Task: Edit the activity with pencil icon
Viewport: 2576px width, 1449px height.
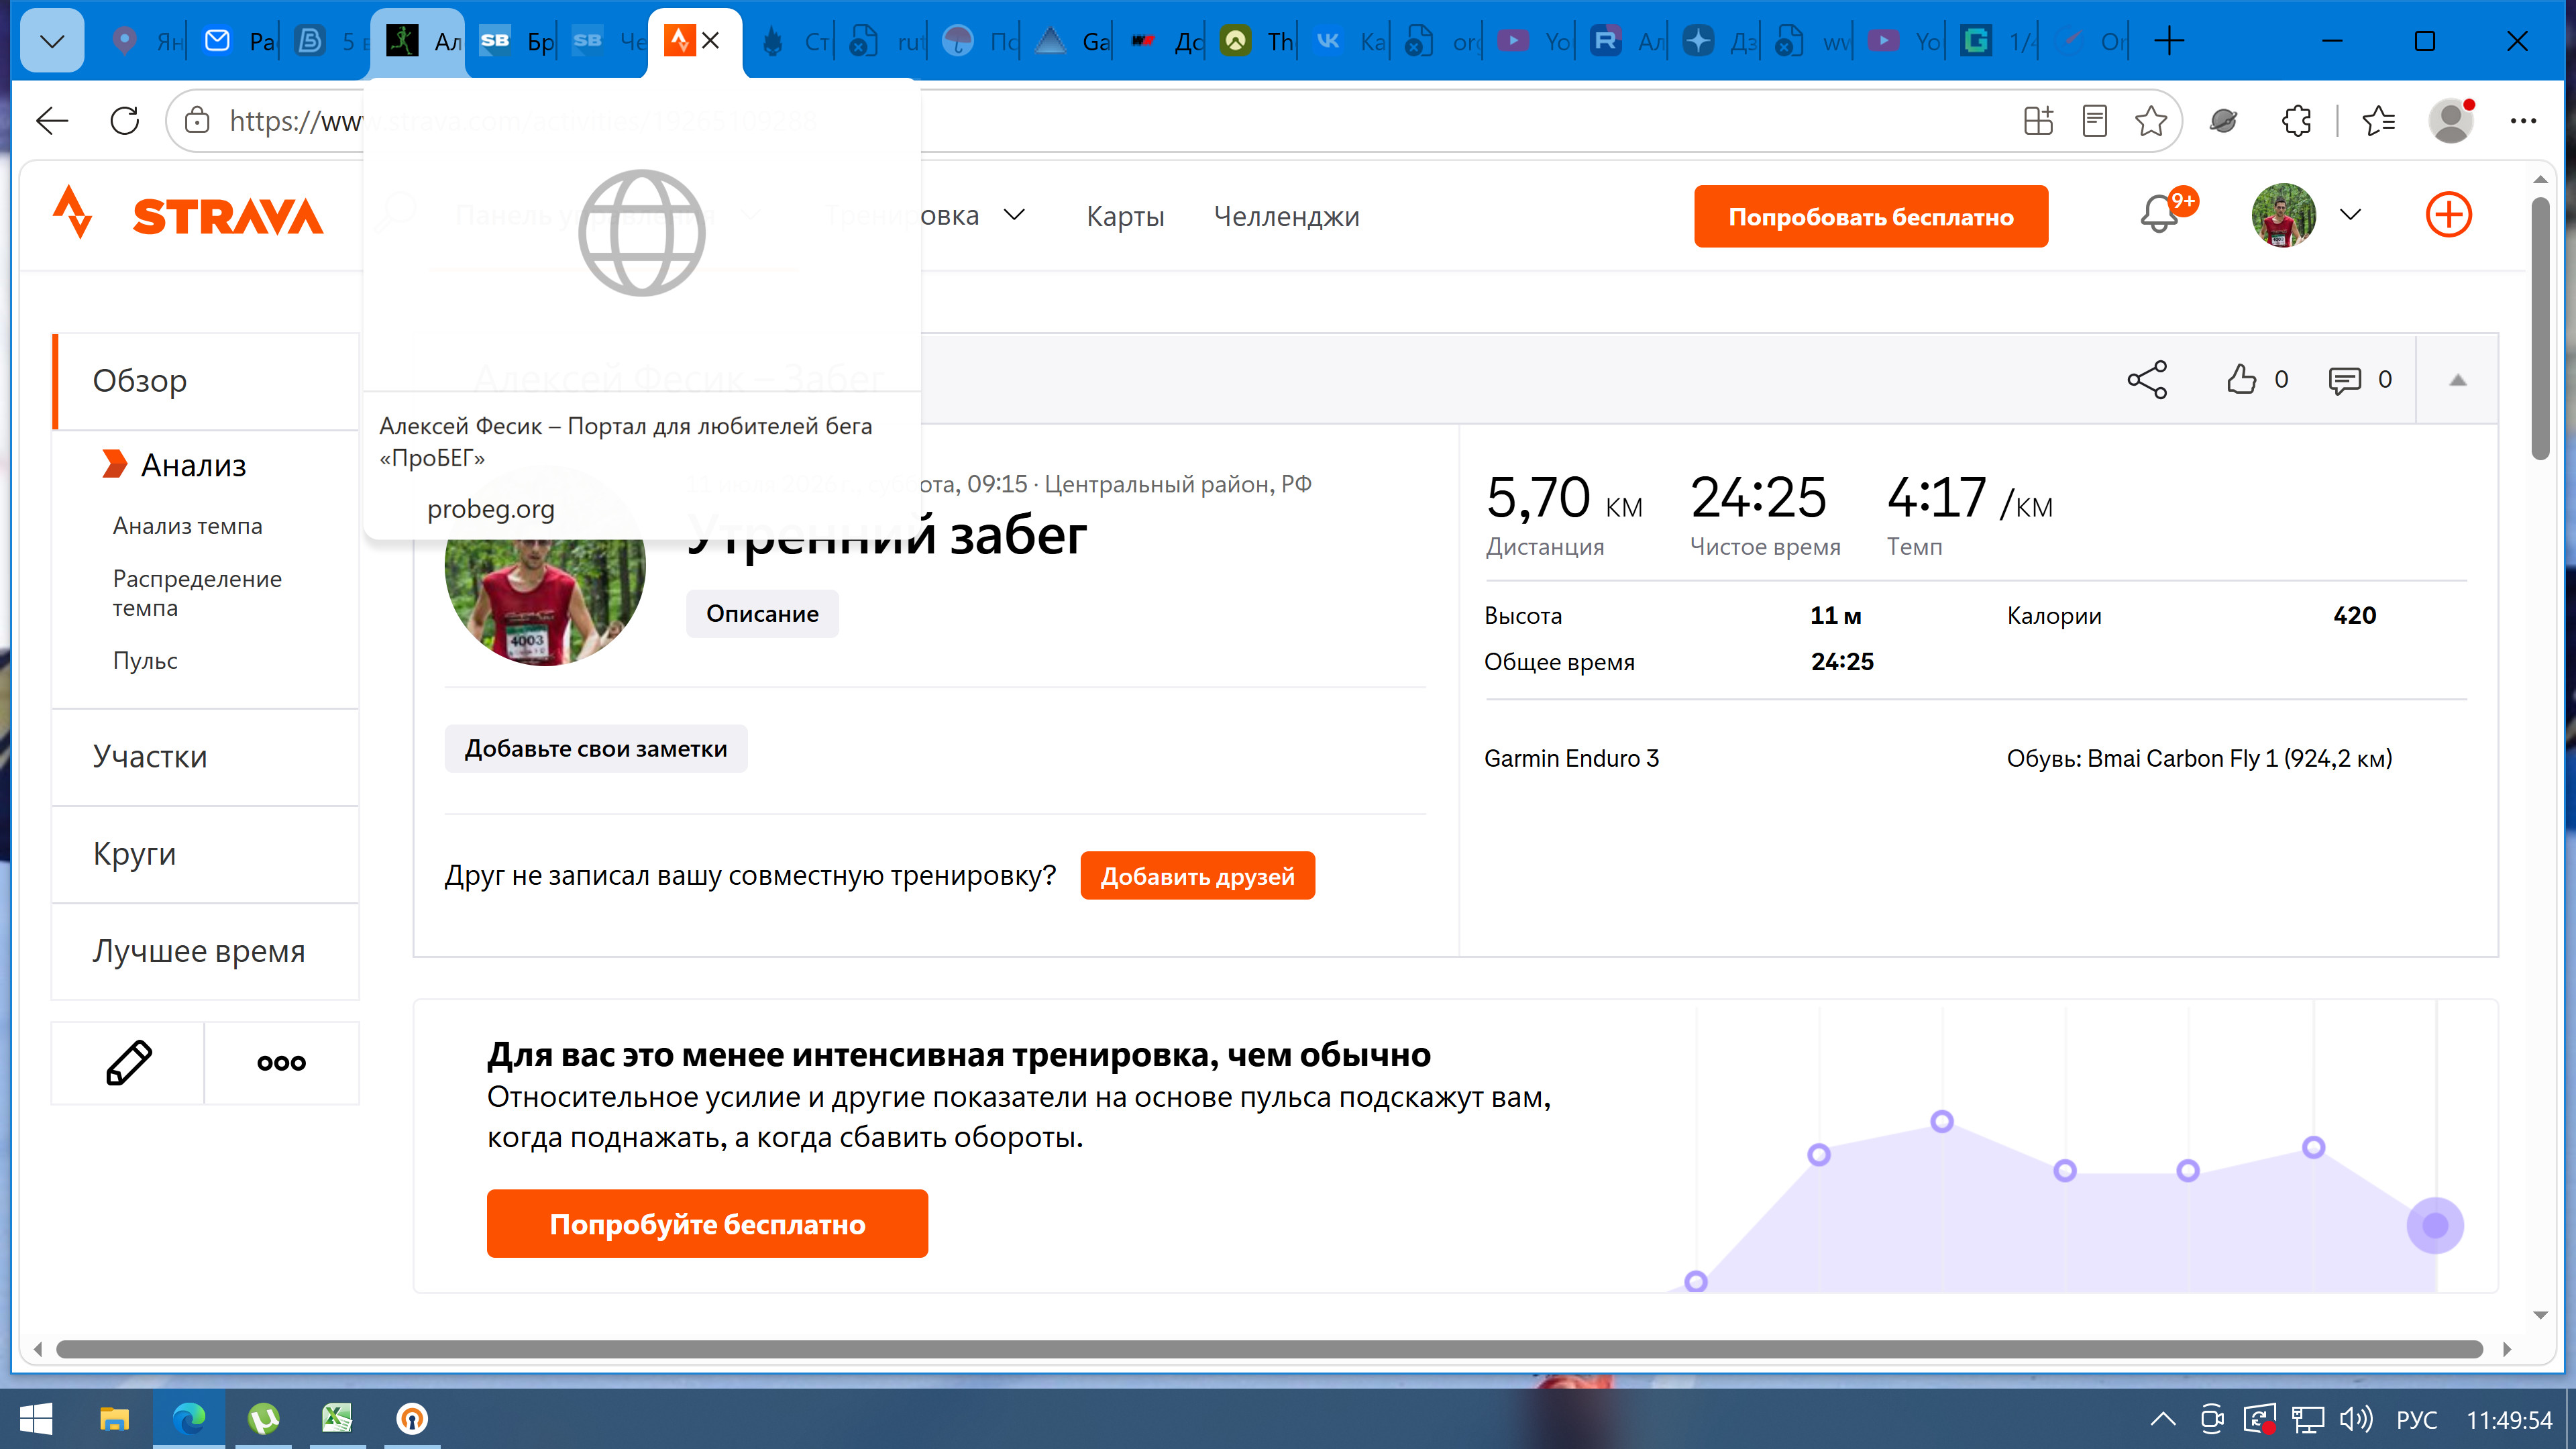Action: 128,1063
